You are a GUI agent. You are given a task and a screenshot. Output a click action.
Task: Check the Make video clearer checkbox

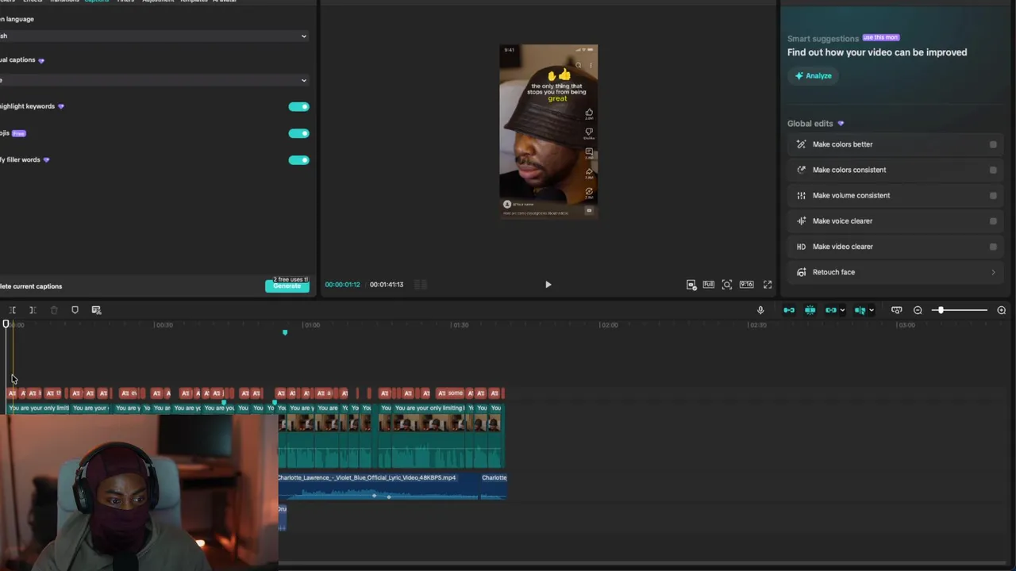(993, 247)
